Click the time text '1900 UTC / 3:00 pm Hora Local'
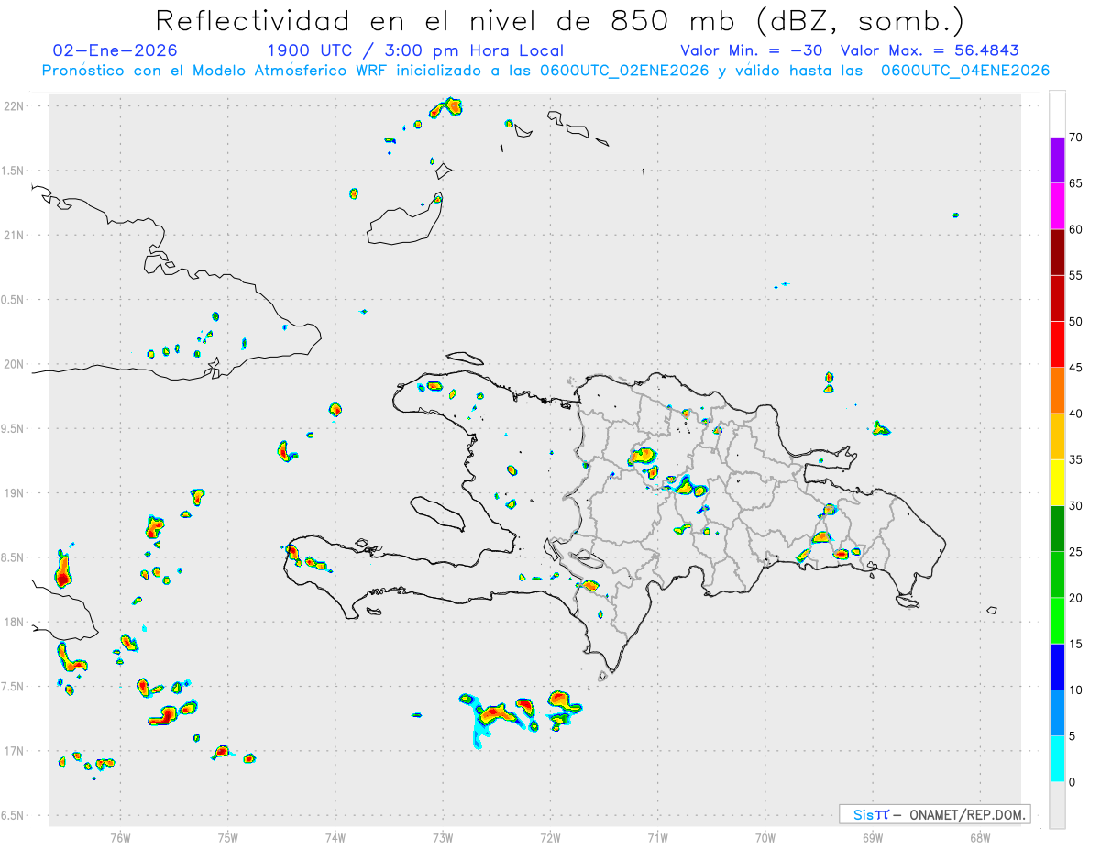The height and width of the screenshot is (850, 1100). [x=415, y=50]
